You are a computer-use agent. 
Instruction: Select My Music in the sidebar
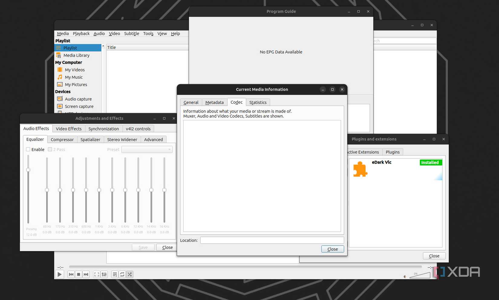click(x=73, y=77)
